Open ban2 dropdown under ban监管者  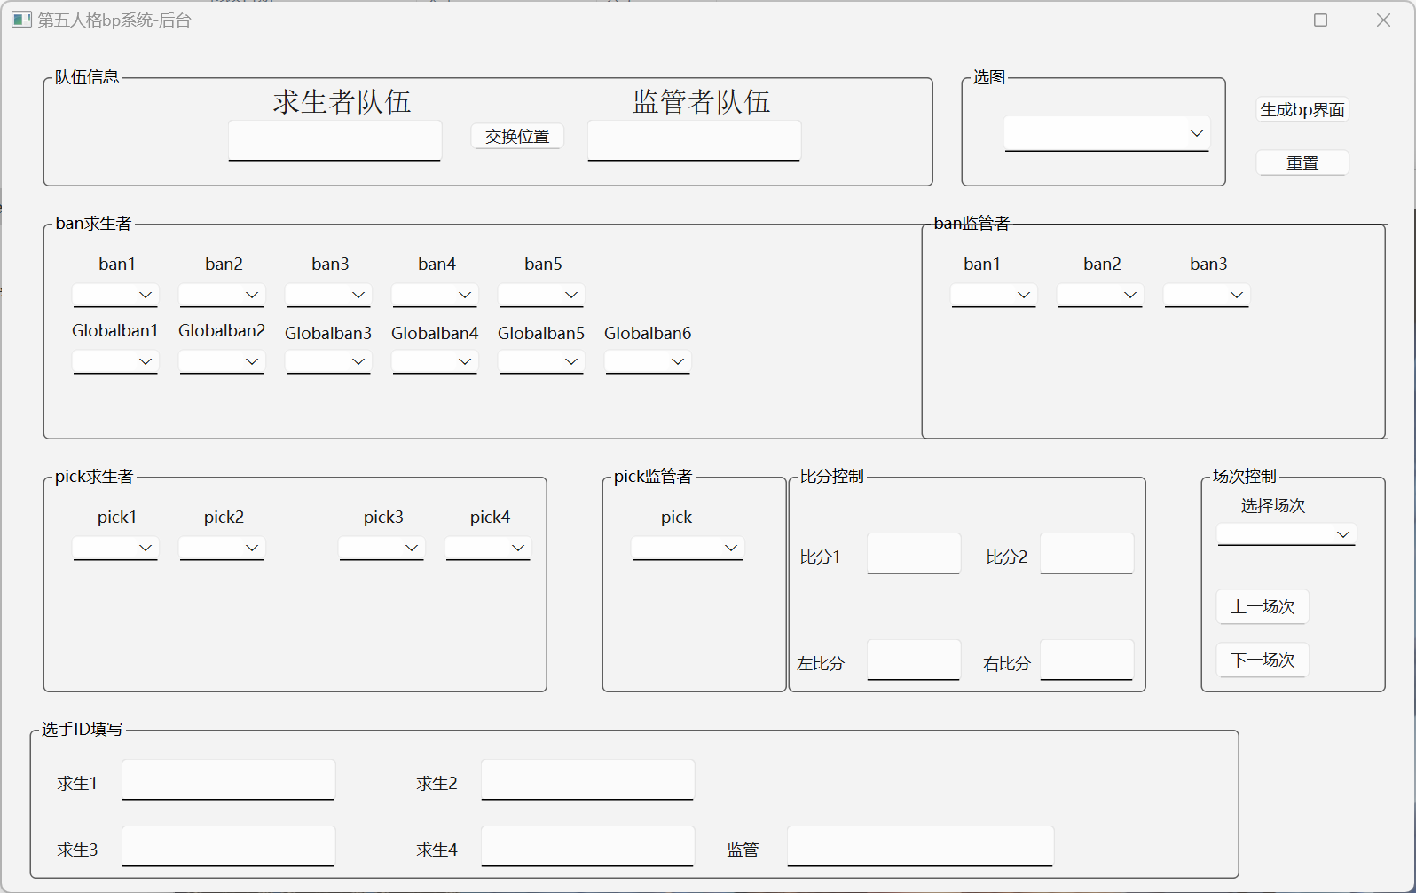1100,295
